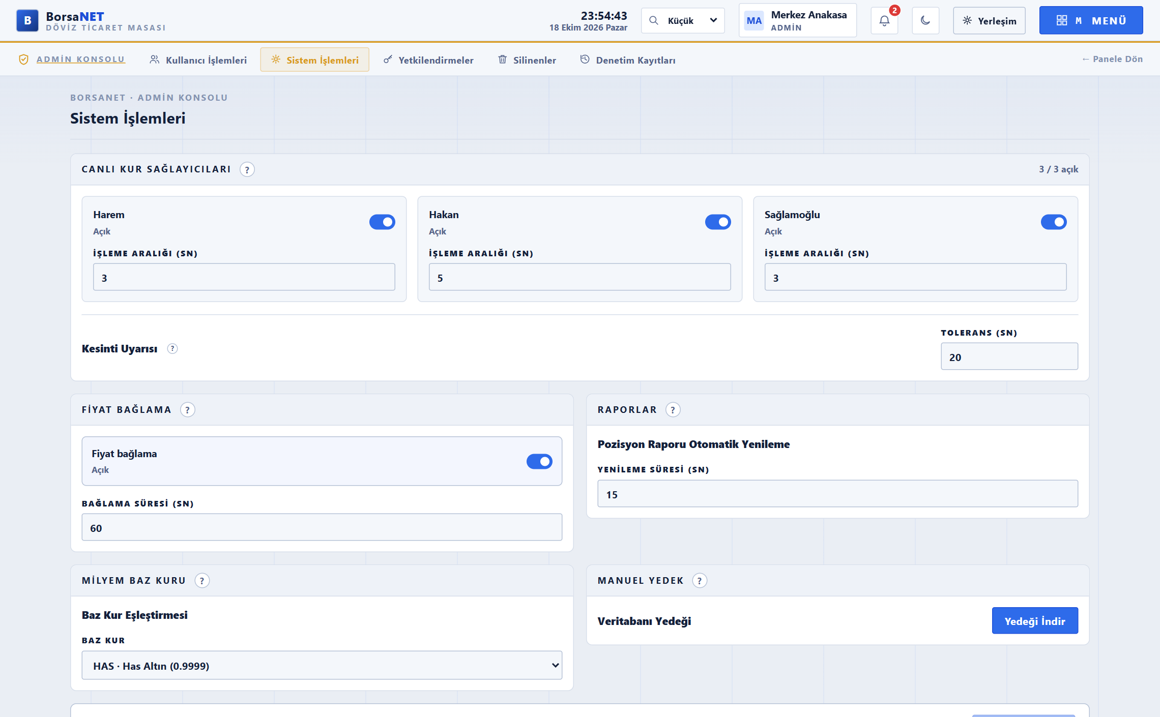Image resolution: width=1160 pixels, height=717 pixels.
Task: Open help for Milyem Baz Kuru
Action: click(202, 581)
